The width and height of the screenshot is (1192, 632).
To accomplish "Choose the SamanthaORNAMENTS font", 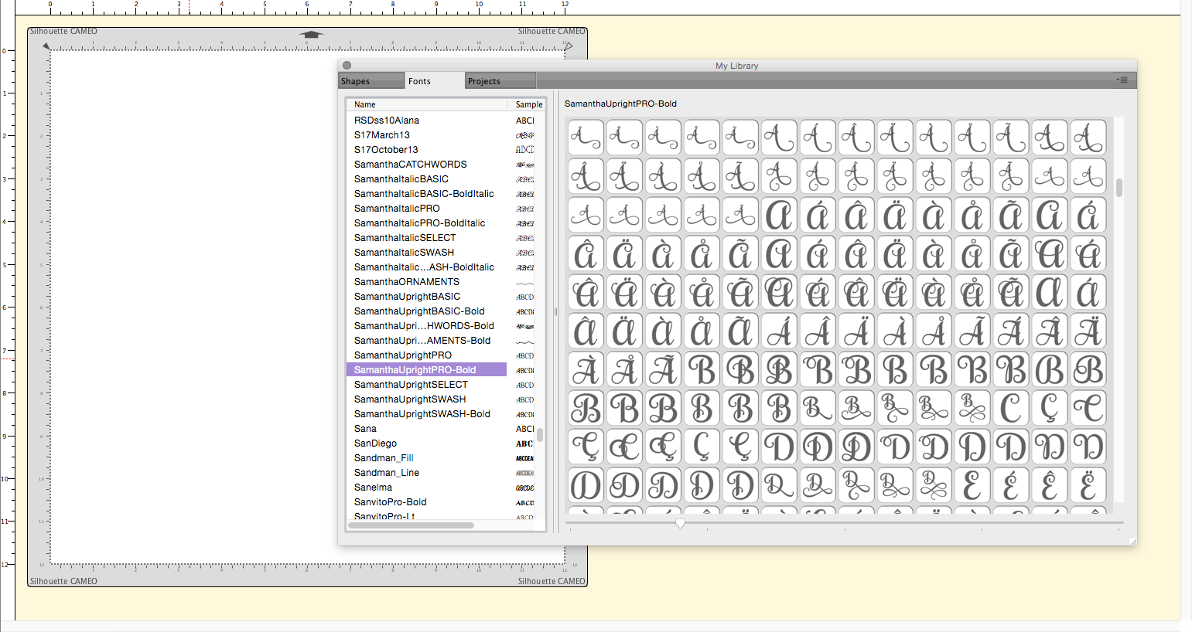I will click(441, 282).
